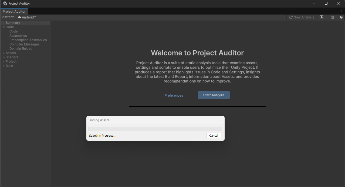
Task: Open the Assemblies view
Action: point(18,36)
